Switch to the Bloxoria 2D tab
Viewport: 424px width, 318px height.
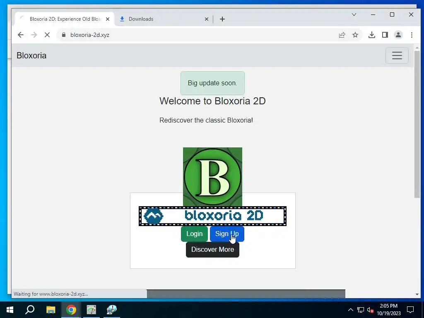click(65, 19)
